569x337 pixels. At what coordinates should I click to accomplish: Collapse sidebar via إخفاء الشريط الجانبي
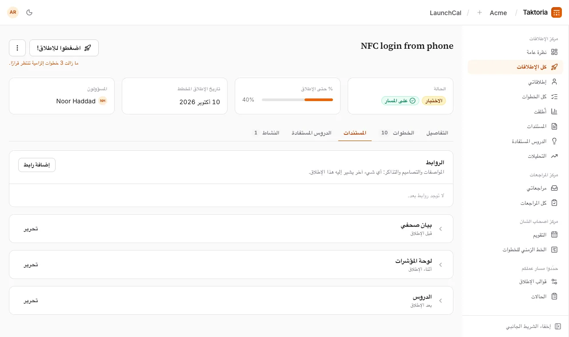(x=533, y=326)
